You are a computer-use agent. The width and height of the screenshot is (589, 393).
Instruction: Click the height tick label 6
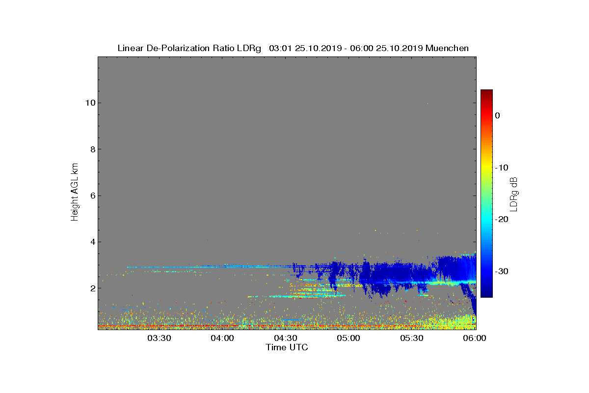point(92,196)
